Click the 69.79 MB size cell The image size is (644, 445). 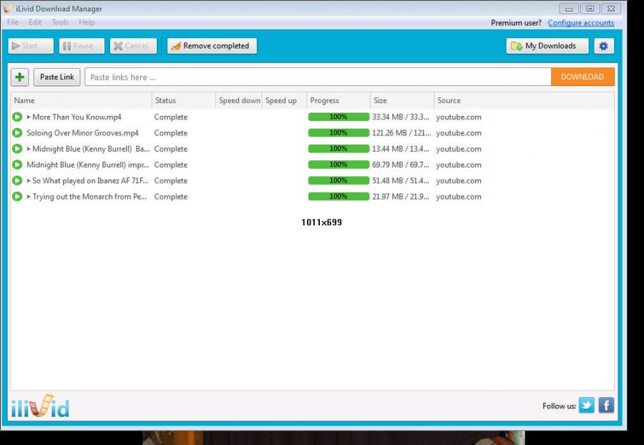pyautogui.click(x=401, y=165)
